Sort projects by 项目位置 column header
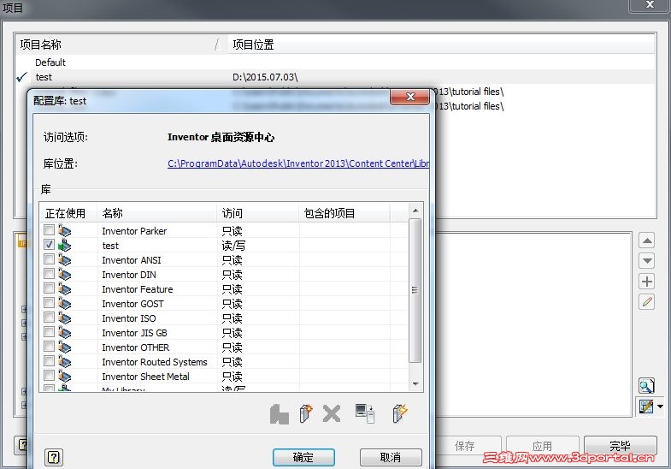The image size is (671, 469). (x=441, y=45)
